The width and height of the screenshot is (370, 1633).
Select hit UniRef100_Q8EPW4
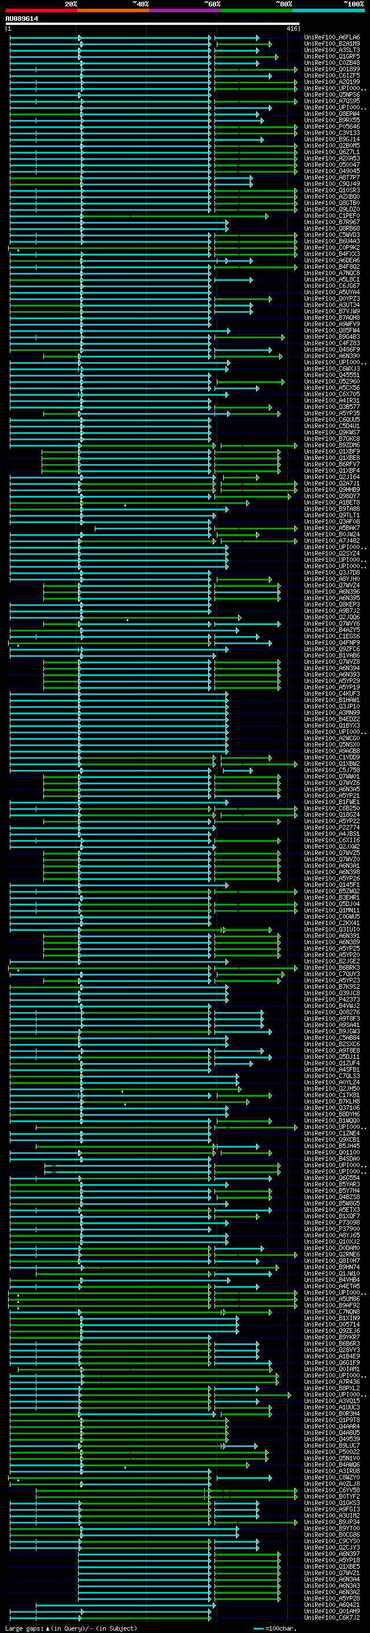point(332,114)
